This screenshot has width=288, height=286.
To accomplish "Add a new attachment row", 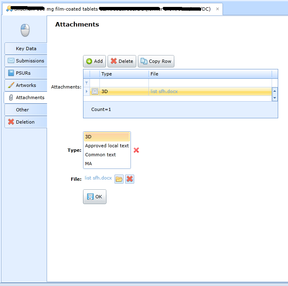I will (94, 61).
